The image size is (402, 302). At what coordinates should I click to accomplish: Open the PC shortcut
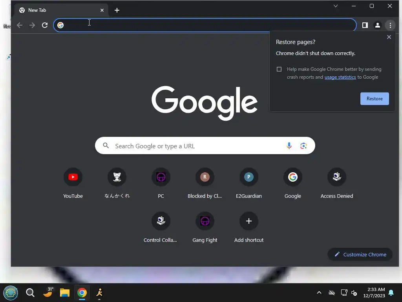(x=161, y=183)
